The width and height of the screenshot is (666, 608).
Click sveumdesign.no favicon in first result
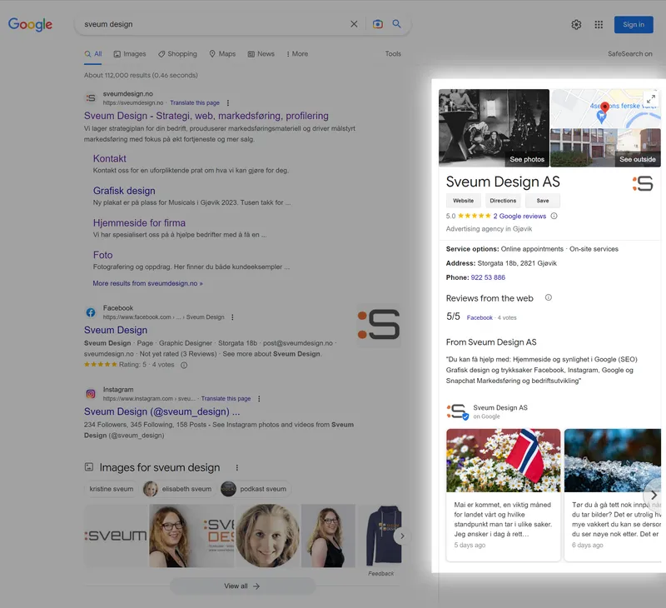(91, 98)
